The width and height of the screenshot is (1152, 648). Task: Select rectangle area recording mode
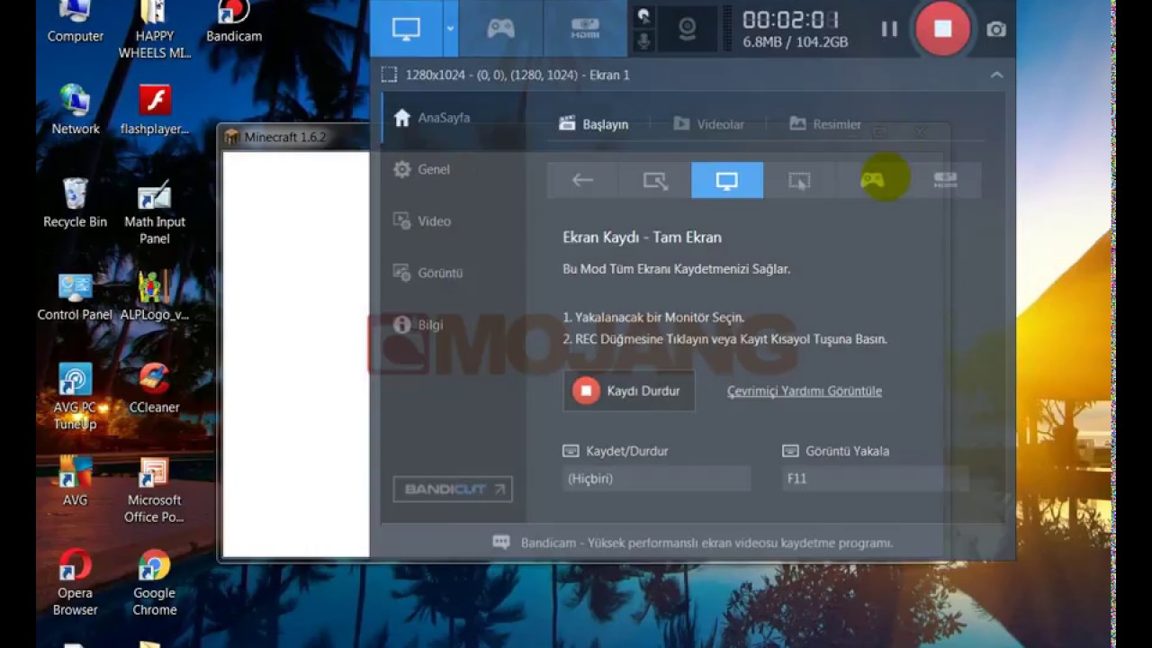pos(655,180)
